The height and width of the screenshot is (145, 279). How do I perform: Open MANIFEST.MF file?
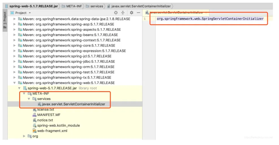coord(49,115)
